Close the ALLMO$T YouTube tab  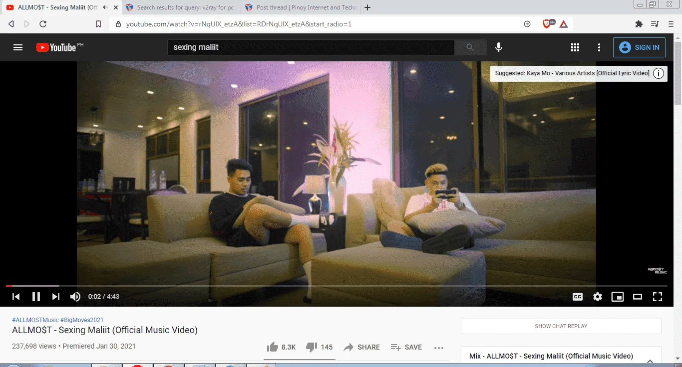[x=116, y=7]
